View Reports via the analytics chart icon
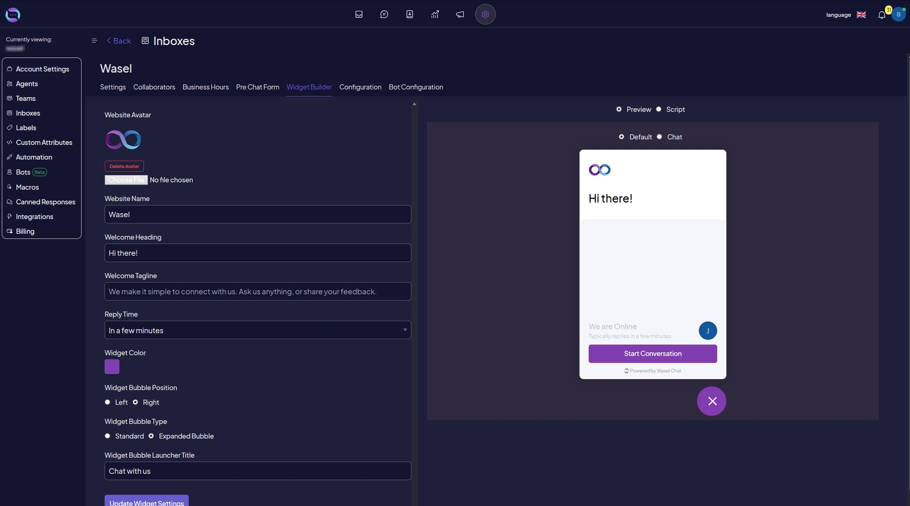This screenshot has height=506, width=910. (x=435, y=14)
